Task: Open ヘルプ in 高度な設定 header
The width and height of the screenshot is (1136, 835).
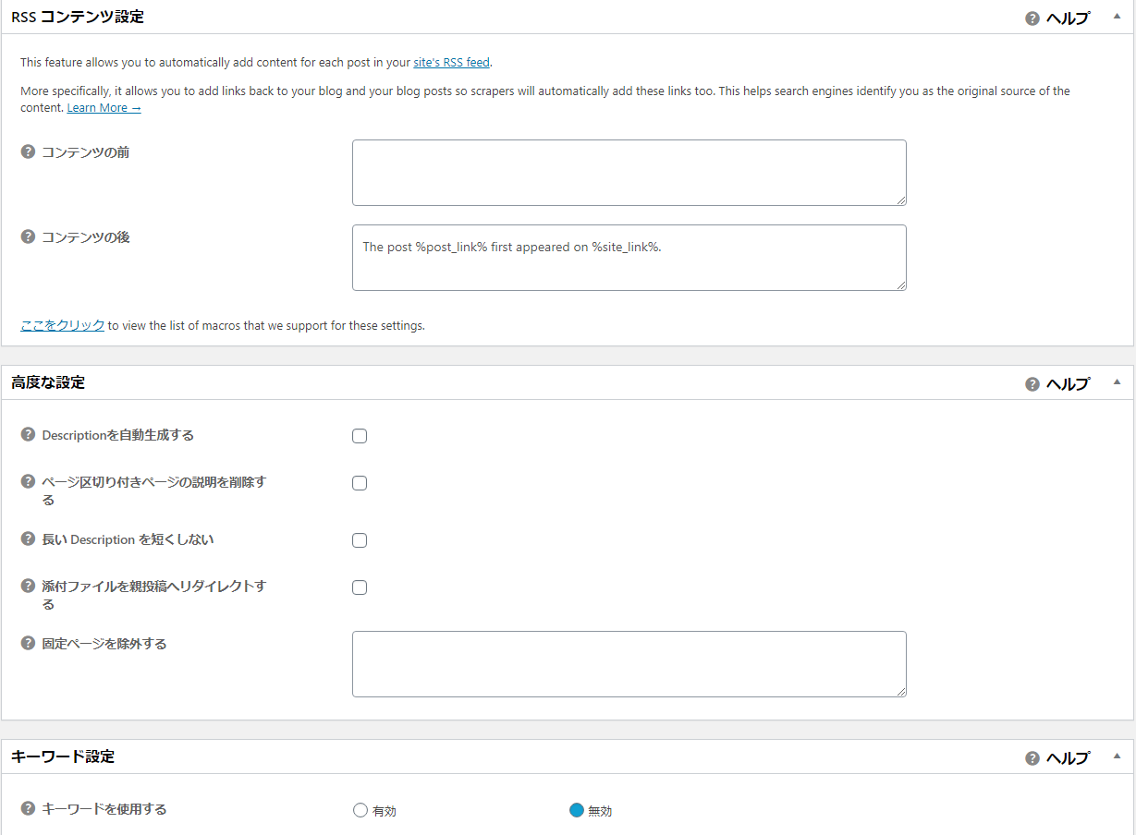Action: pos(1057,384)
